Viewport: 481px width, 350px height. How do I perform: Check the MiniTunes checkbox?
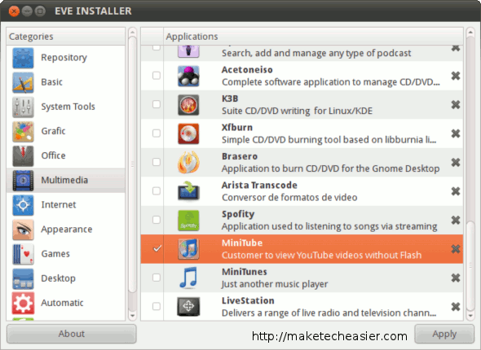coord(157,278)
